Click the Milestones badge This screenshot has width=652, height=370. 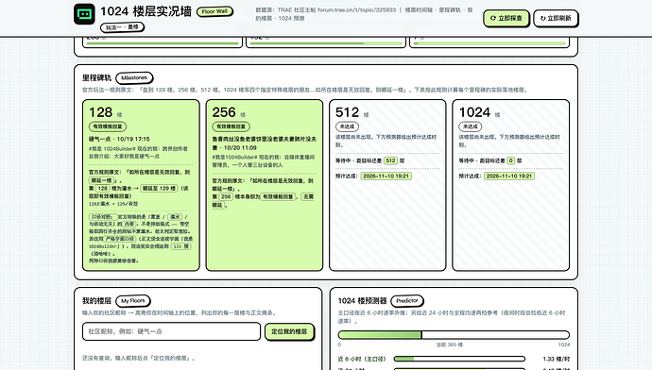(134, 77)
